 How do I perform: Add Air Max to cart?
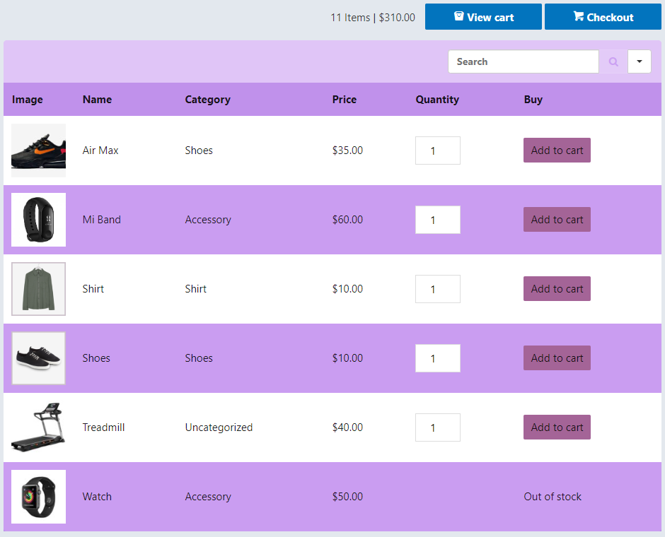[557, 150]
